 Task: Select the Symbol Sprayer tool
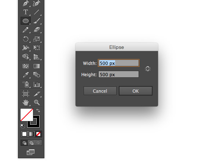[26, 84]
